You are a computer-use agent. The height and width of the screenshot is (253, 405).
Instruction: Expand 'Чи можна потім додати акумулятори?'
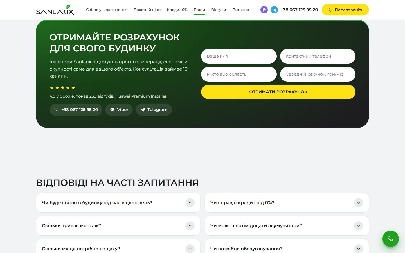(x=287, y=226)
